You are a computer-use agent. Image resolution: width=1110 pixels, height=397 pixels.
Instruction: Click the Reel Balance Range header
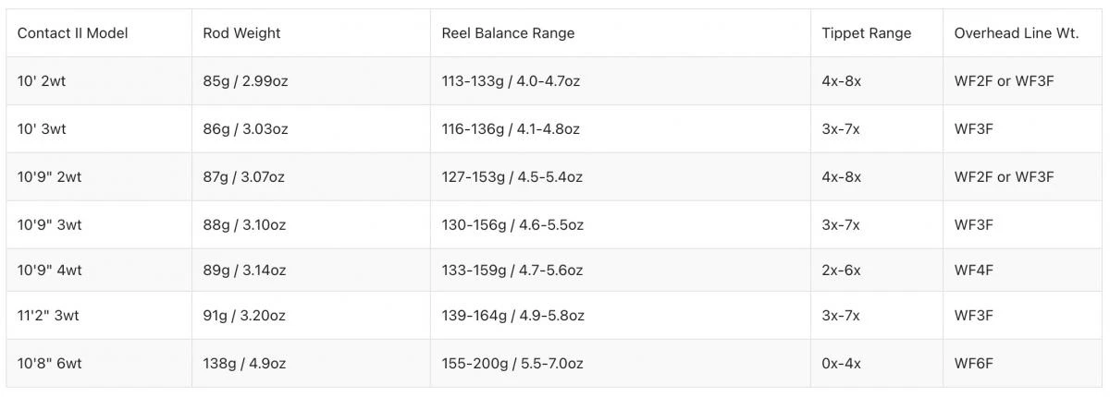pyautogui.click(x=508, y=33)
